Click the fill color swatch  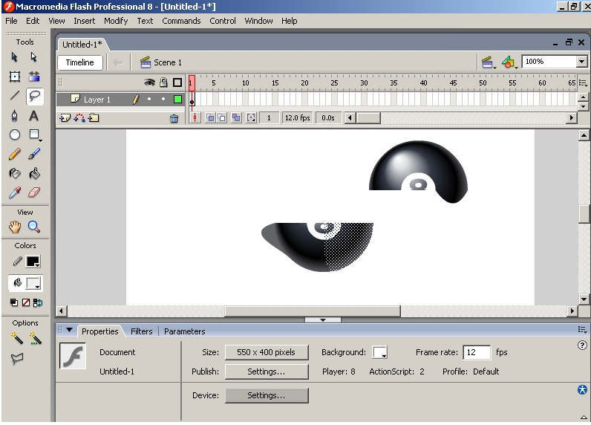33,283
